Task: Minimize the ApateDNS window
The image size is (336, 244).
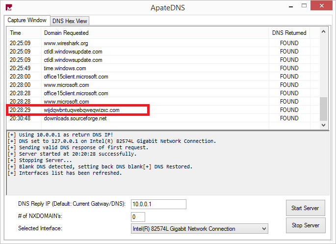Action: point(291,6)
